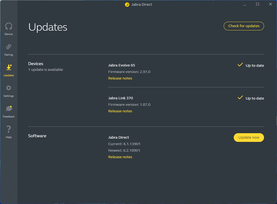Click the Updates download arrow icon
The height and width of the screenshot is (204, 277).
click(9, 68)
